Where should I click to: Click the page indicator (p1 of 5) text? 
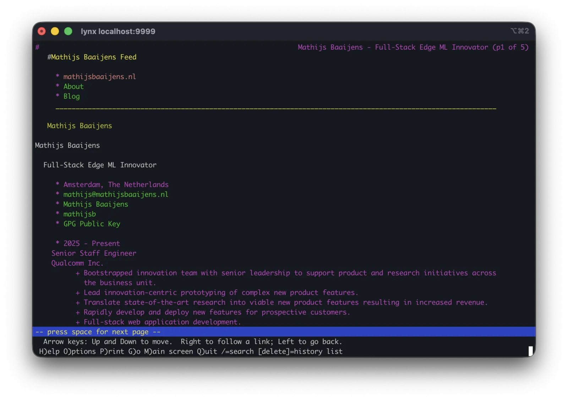point(510,47)
